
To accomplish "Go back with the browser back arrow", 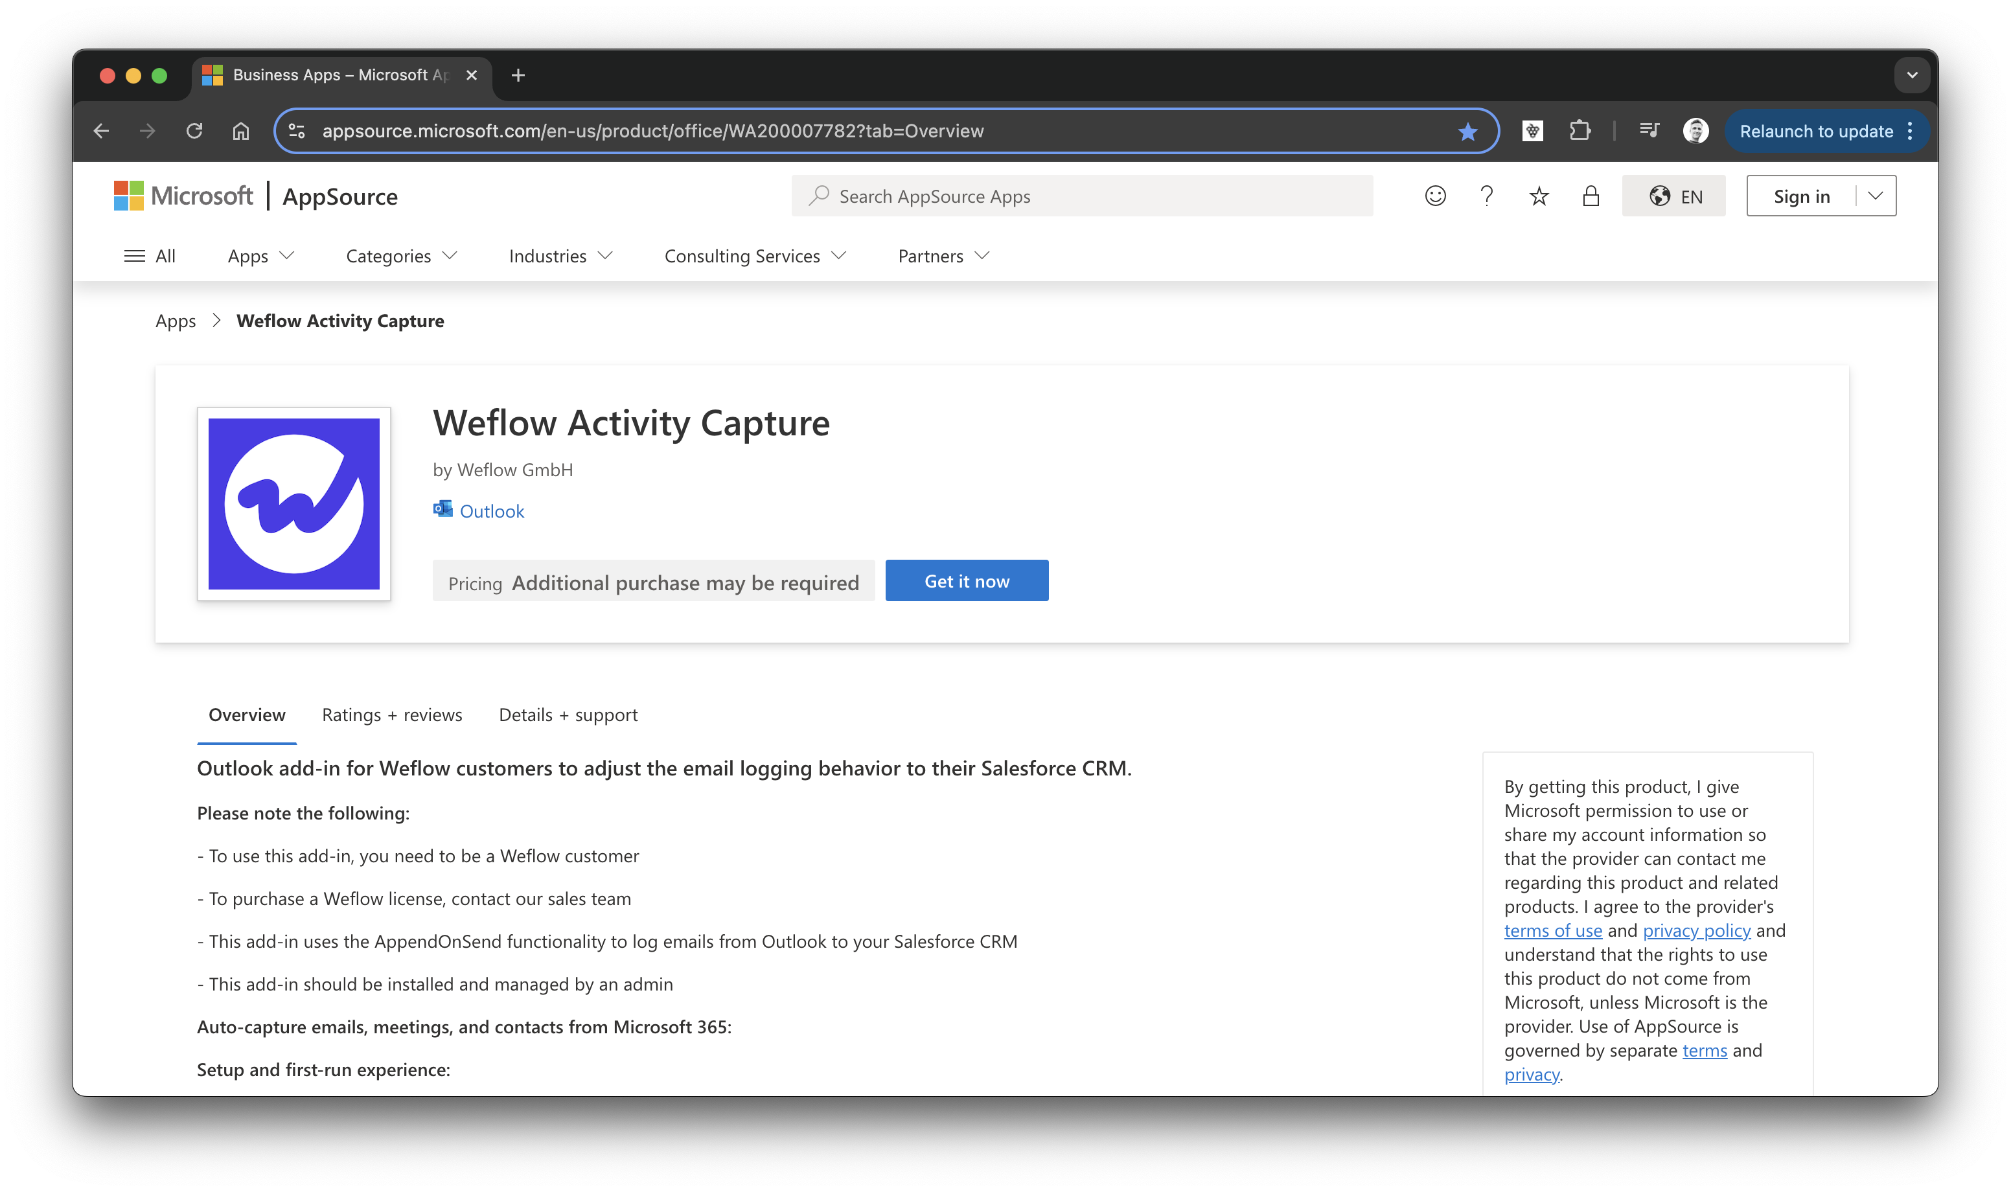I will click(101, 131).
